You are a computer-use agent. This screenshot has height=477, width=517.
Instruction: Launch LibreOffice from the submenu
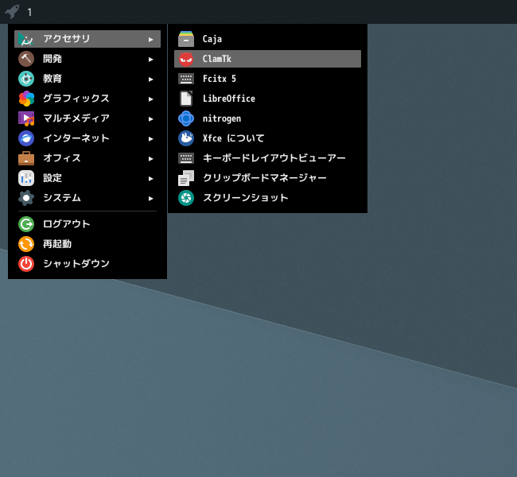tap(267, 99)
